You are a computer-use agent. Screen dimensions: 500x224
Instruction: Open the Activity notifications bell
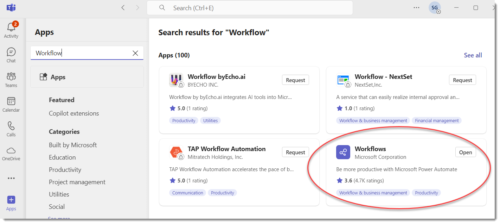point(11,28)
